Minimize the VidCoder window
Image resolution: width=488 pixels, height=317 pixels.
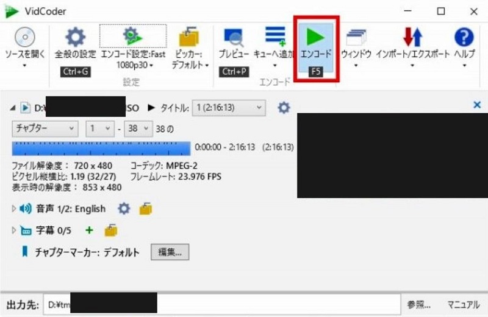pos(407,11)
